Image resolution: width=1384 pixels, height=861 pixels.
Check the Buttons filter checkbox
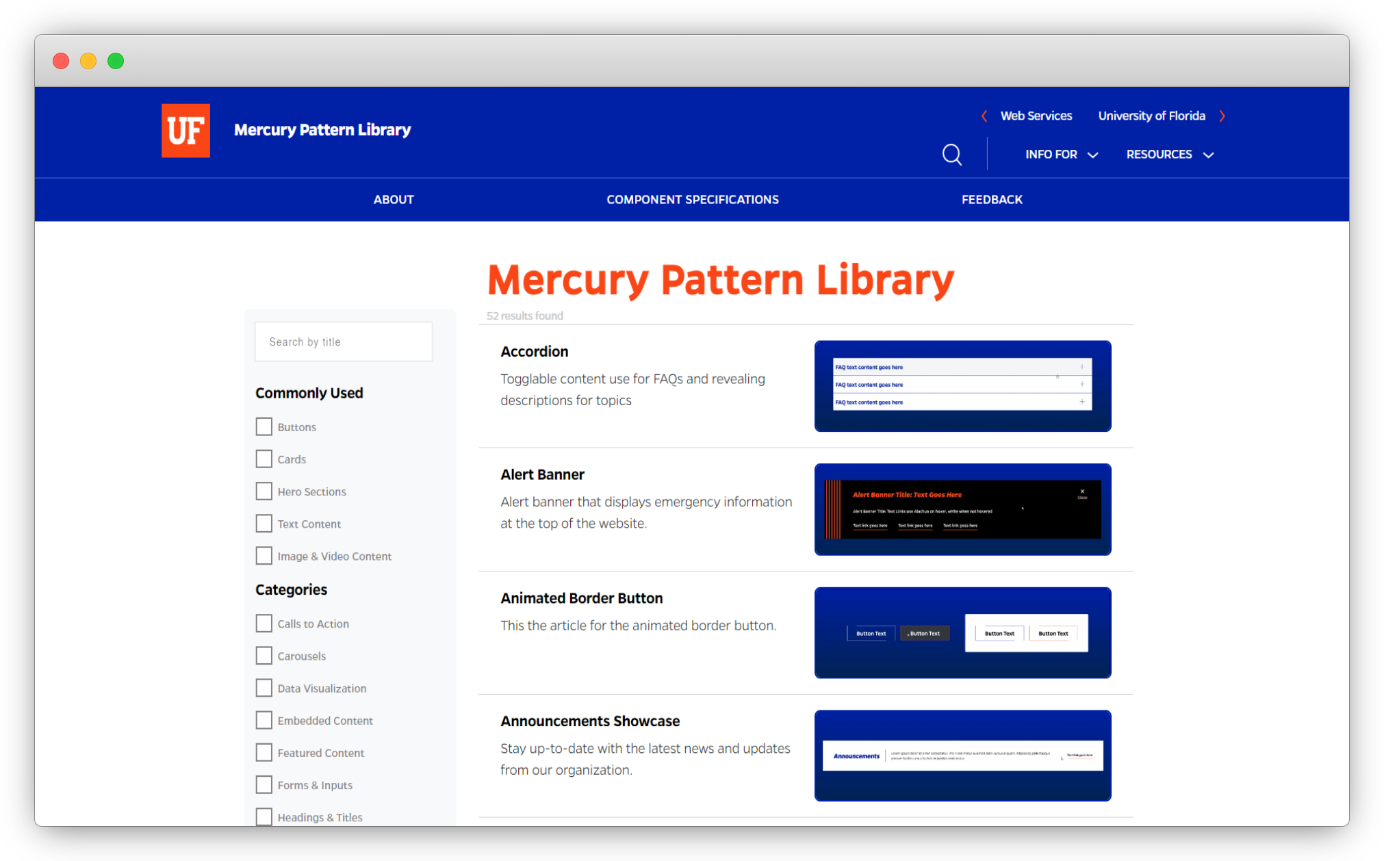(264, 426)
